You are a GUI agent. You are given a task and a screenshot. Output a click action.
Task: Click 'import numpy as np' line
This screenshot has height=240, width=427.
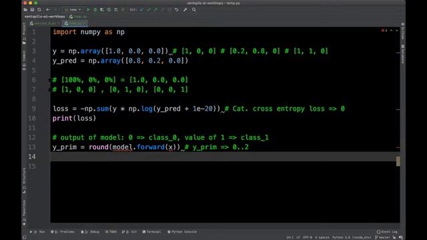coord(89,32)
